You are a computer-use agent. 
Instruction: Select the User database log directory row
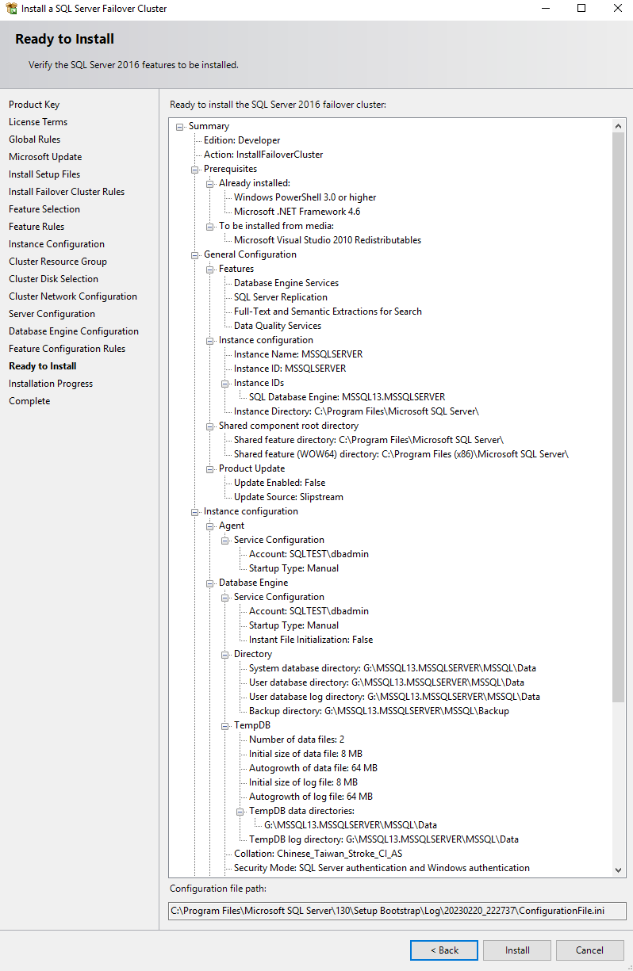click(x=394, y=697)
